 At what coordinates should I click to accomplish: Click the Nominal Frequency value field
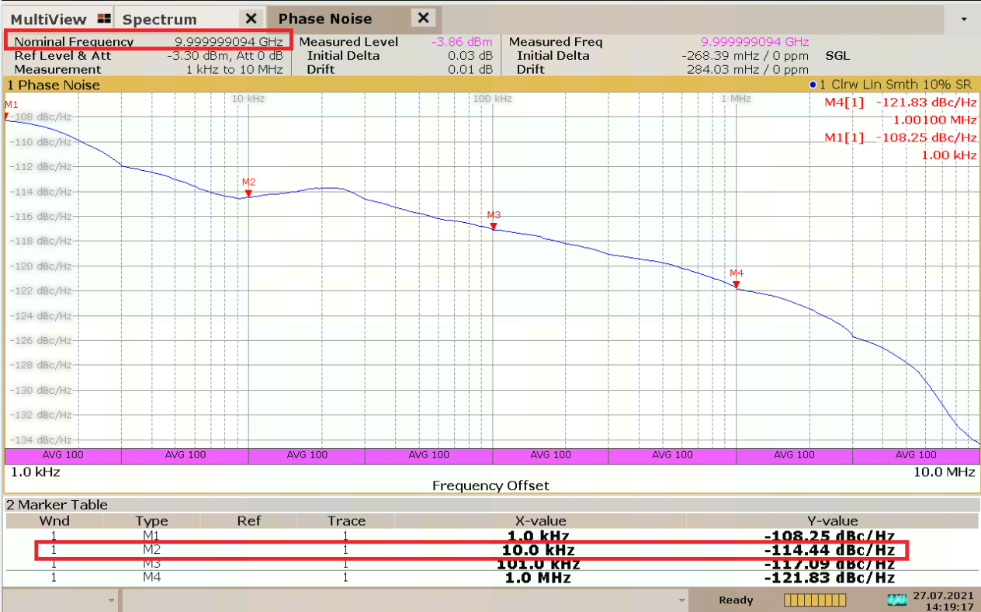point(231,42)
